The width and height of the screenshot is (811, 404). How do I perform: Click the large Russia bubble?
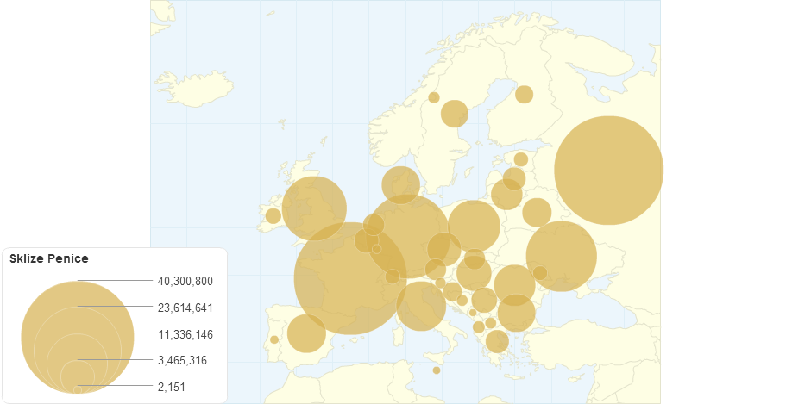point(608,171)
